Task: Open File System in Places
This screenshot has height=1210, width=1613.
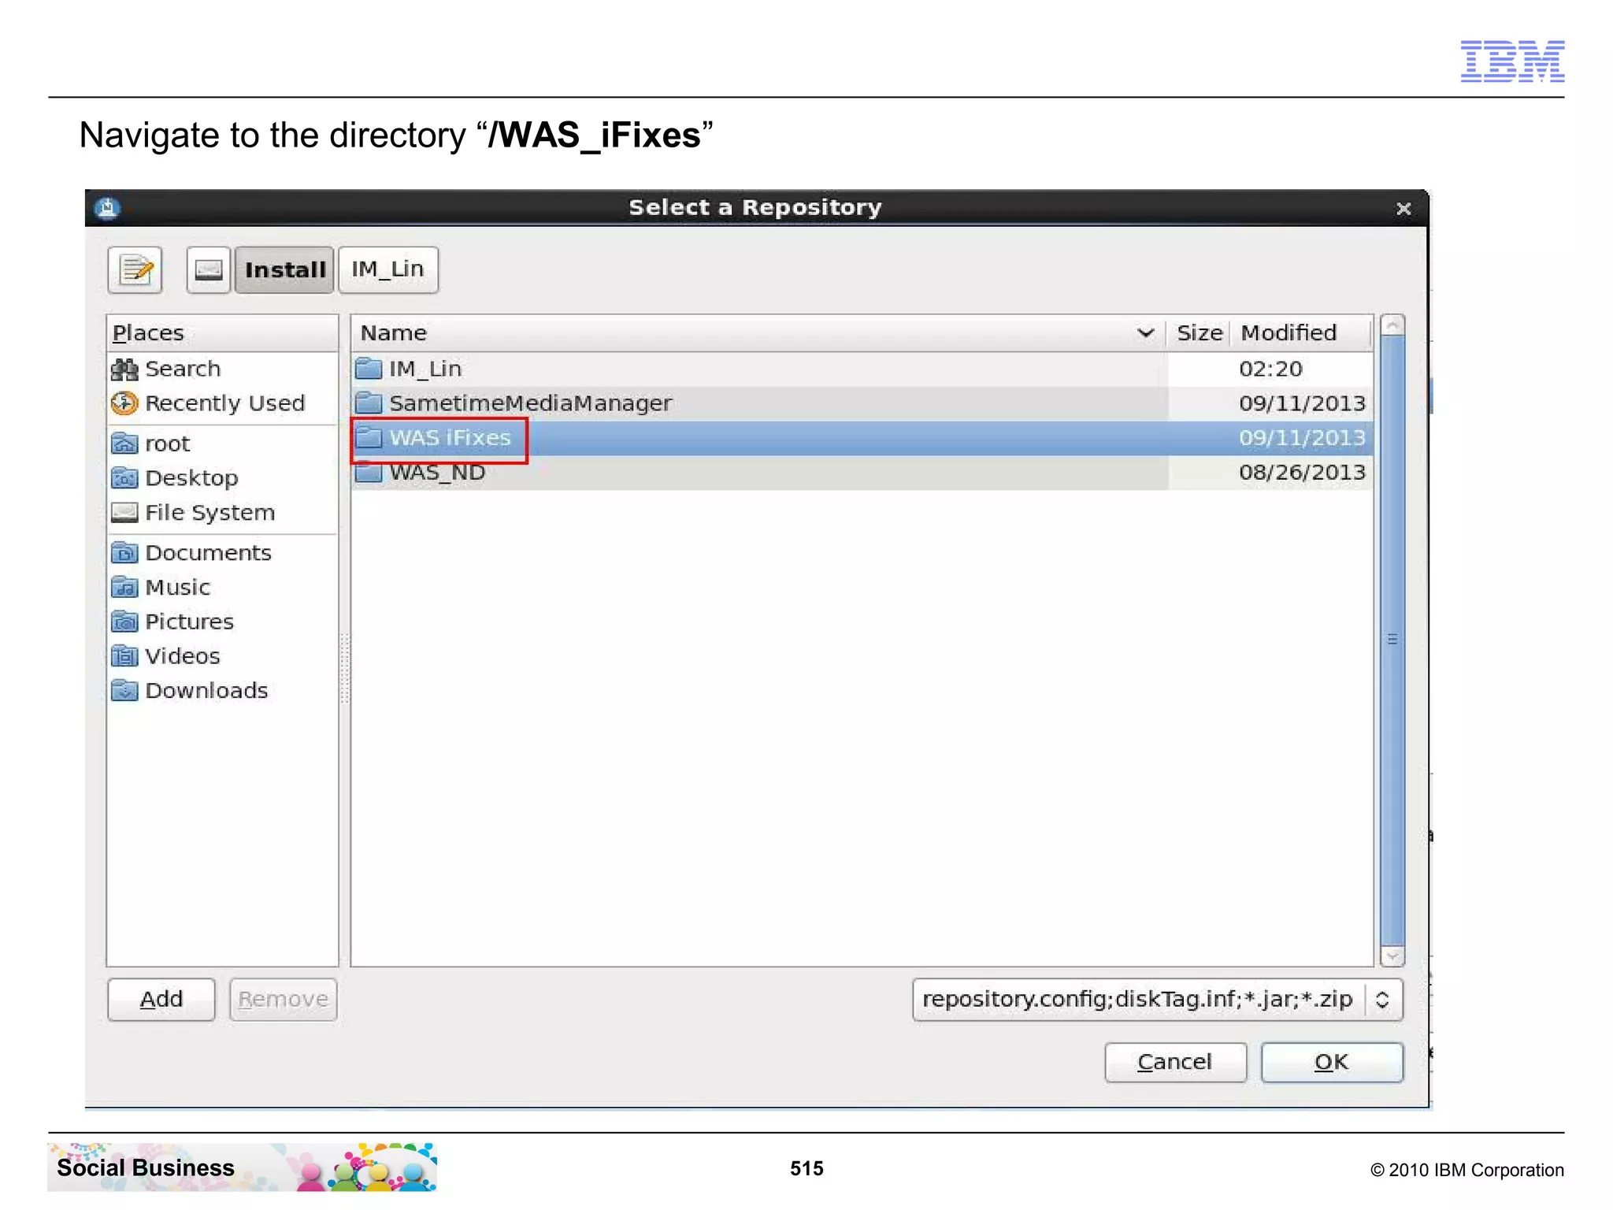Action: point(222,513)
